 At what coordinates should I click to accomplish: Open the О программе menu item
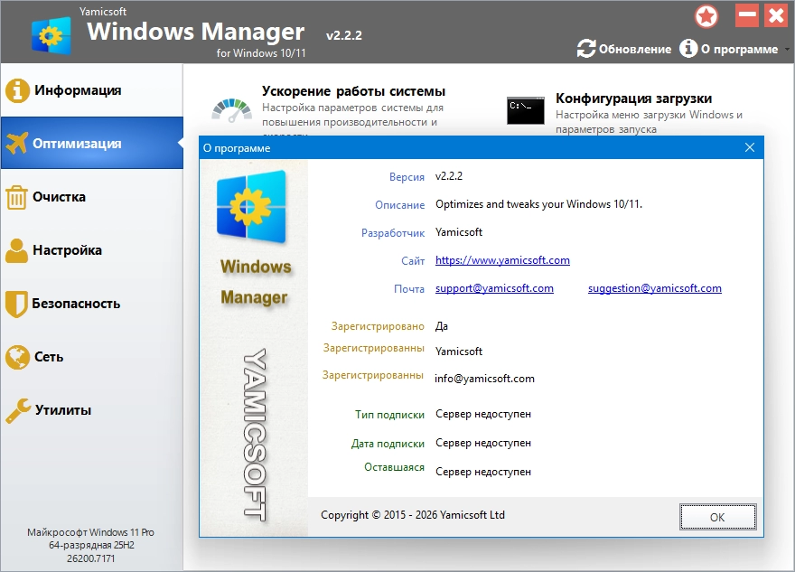point(729,49)
